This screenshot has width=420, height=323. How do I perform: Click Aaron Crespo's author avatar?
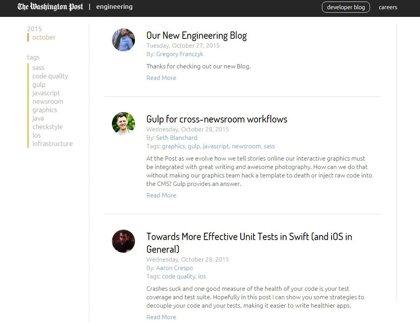(123, 241)
